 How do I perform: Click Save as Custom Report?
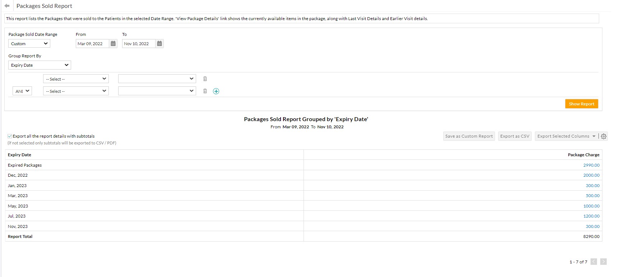[x=469, y=136]
